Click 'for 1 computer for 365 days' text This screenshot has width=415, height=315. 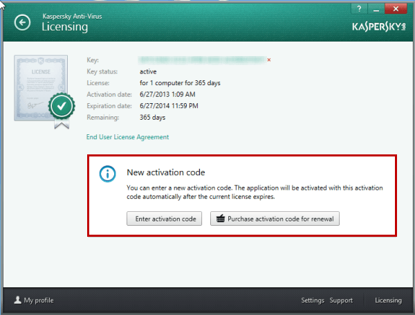point(180,83)
